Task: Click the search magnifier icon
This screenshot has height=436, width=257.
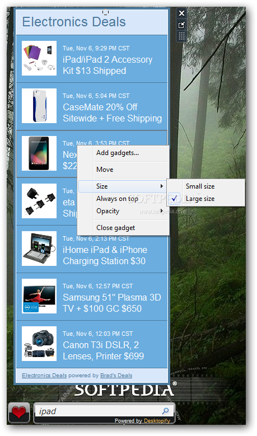Action: coord(165,410)
